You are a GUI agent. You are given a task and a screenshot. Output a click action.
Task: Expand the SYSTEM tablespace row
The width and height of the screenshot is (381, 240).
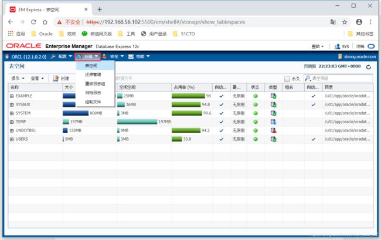[12, 113]
